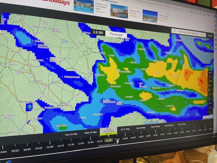The image size is (217, 163).
Task: Click the search magnifier icon
Action: 174,31
